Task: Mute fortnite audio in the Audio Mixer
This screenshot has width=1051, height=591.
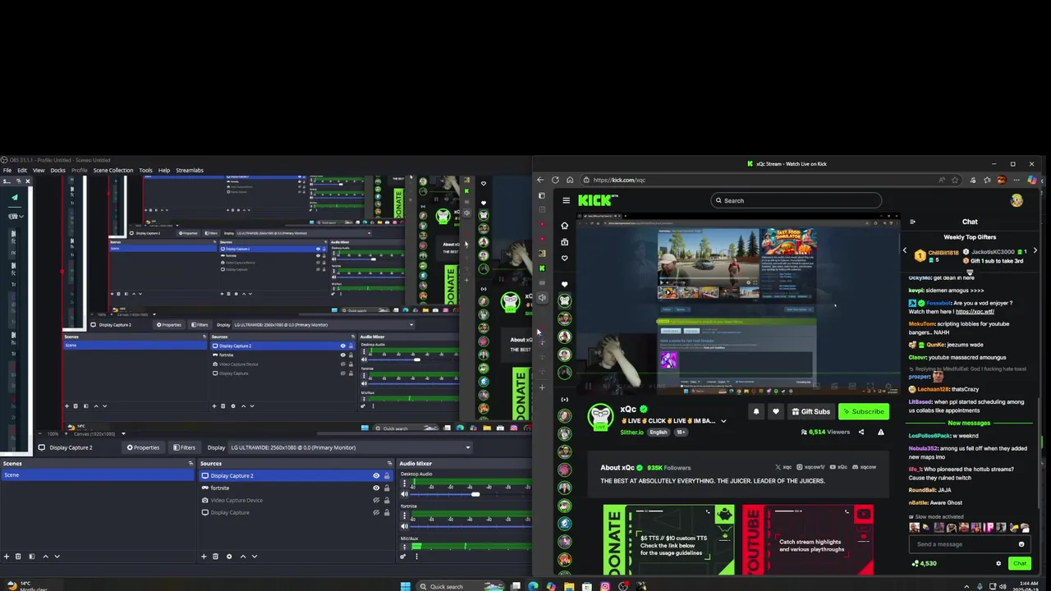Action: 404,526
